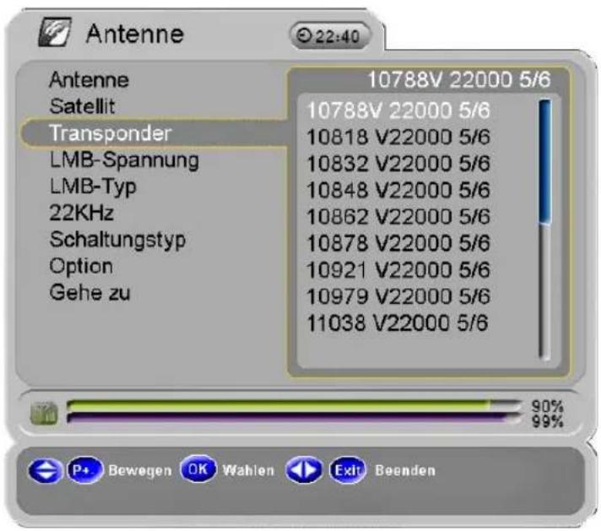Screen dimensions: 601x531
Task: Click the OK button icon
Action: [x=198, y=469]
